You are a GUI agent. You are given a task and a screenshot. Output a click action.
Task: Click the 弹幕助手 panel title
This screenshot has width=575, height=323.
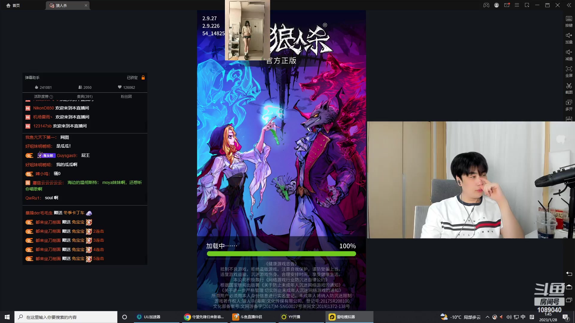point(32,78)
